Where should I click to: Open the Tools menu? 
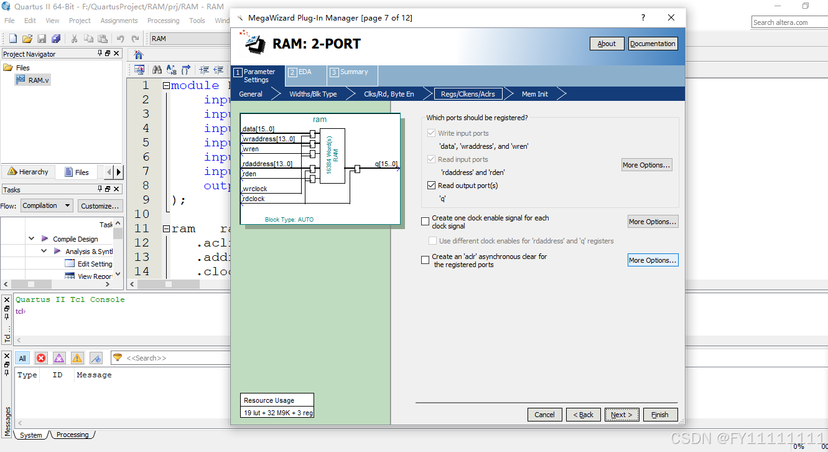coord(197,21)
